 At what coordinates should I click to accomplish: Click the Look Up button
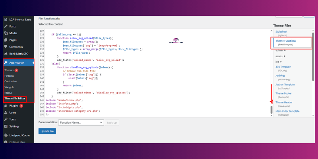click(112, 123)
